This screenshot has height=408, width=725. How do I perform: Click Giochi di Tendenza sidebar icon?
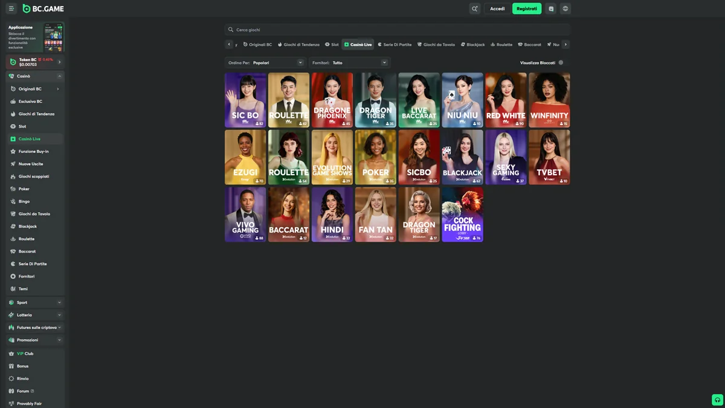click(13, 114)
